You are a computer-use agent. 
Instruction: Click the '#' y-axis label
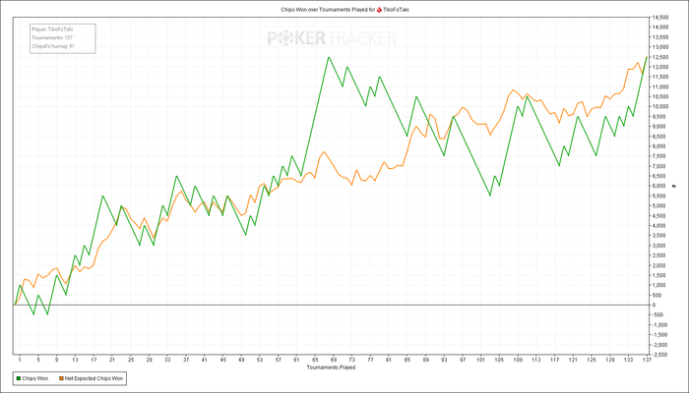674,186
